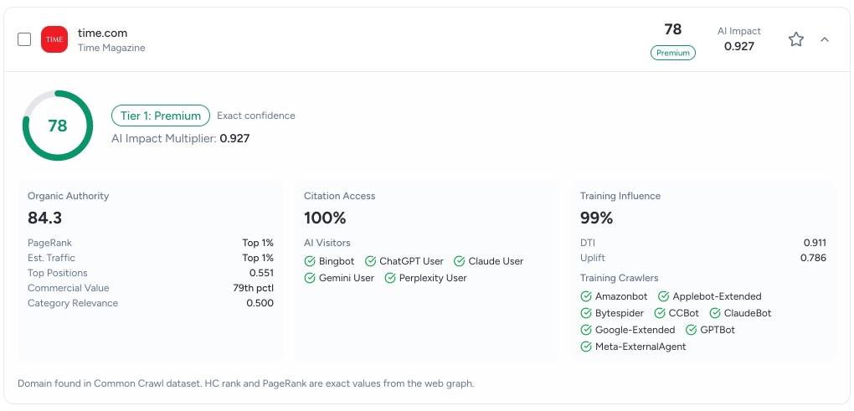
Task: Select the time.com row checkbox
Action: pos(24,39)
